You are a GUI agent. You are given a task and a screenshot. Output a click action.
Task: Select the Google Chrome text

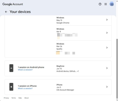coord(63,23)
